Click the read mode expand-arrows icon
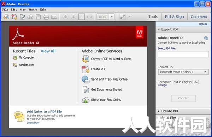212x137 pixels. [123, 17]
